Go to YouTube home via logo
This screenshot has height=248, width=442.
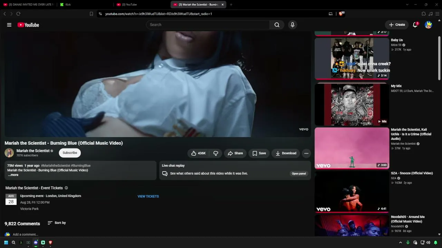28,25
